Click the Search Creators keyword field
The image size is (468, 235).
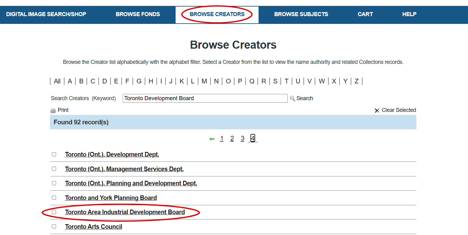205,98
